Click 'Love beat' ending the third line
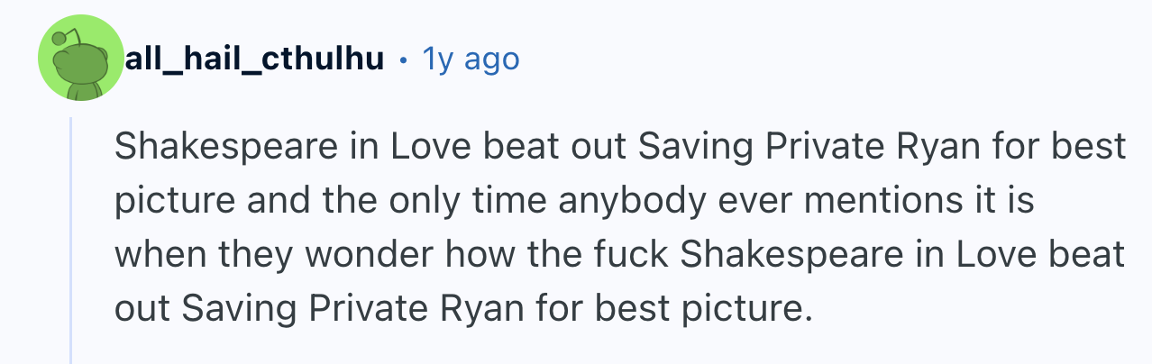This screenshot has width=1152, height=364. point(1043,257)
